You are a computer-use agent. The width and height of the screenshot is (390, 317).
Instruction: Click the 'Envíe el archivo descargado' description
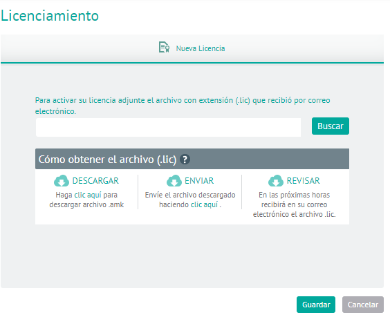click(190, 200)
